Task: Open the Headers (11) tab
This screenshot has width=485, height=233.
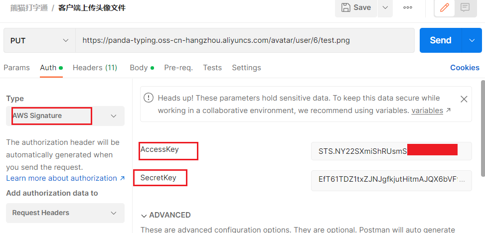Action: coord(95,68)
